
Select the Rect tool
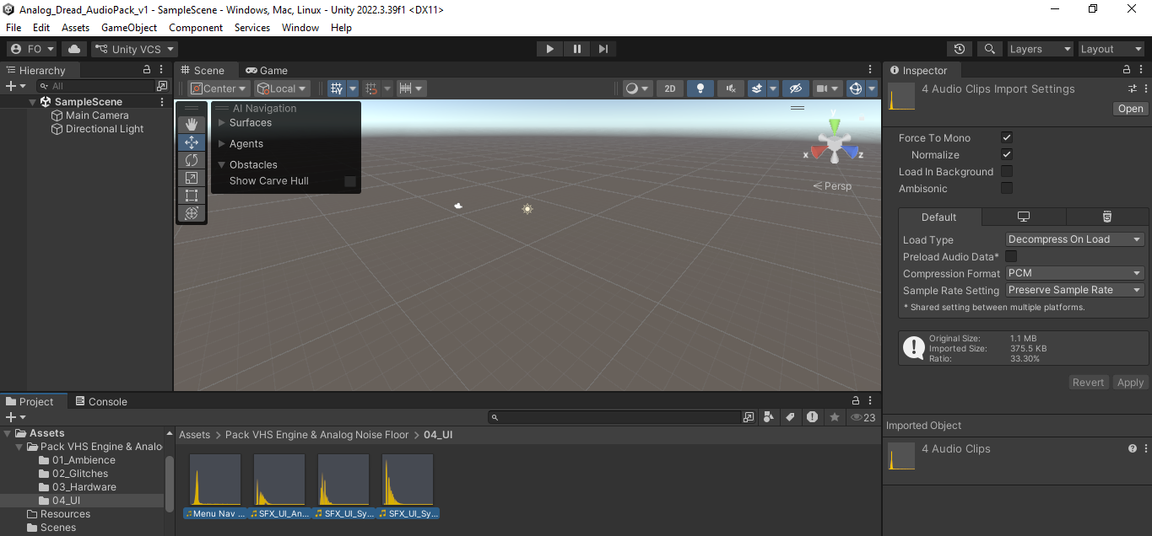[192, 196]
